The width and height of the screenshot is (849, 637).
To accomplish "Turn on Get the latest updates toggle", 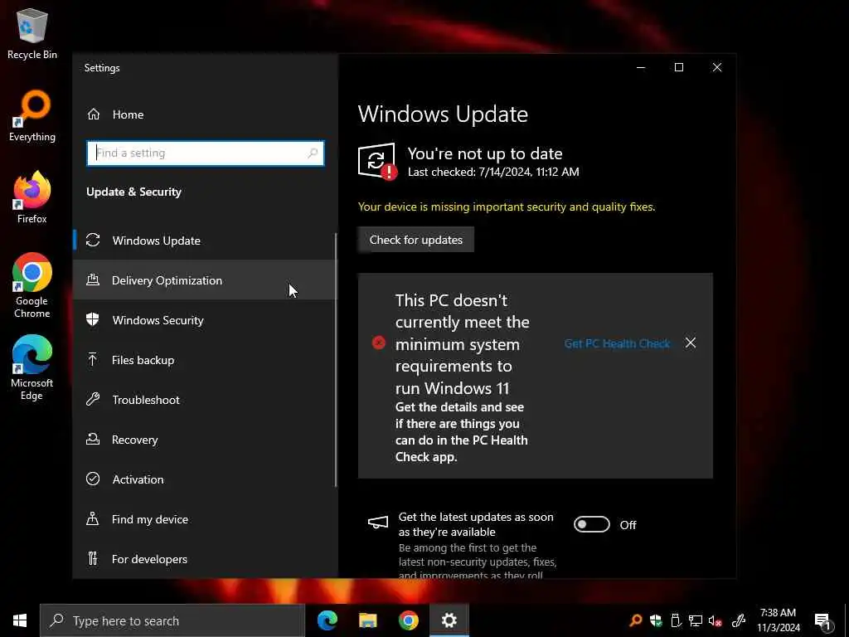I will click(591, 524).
